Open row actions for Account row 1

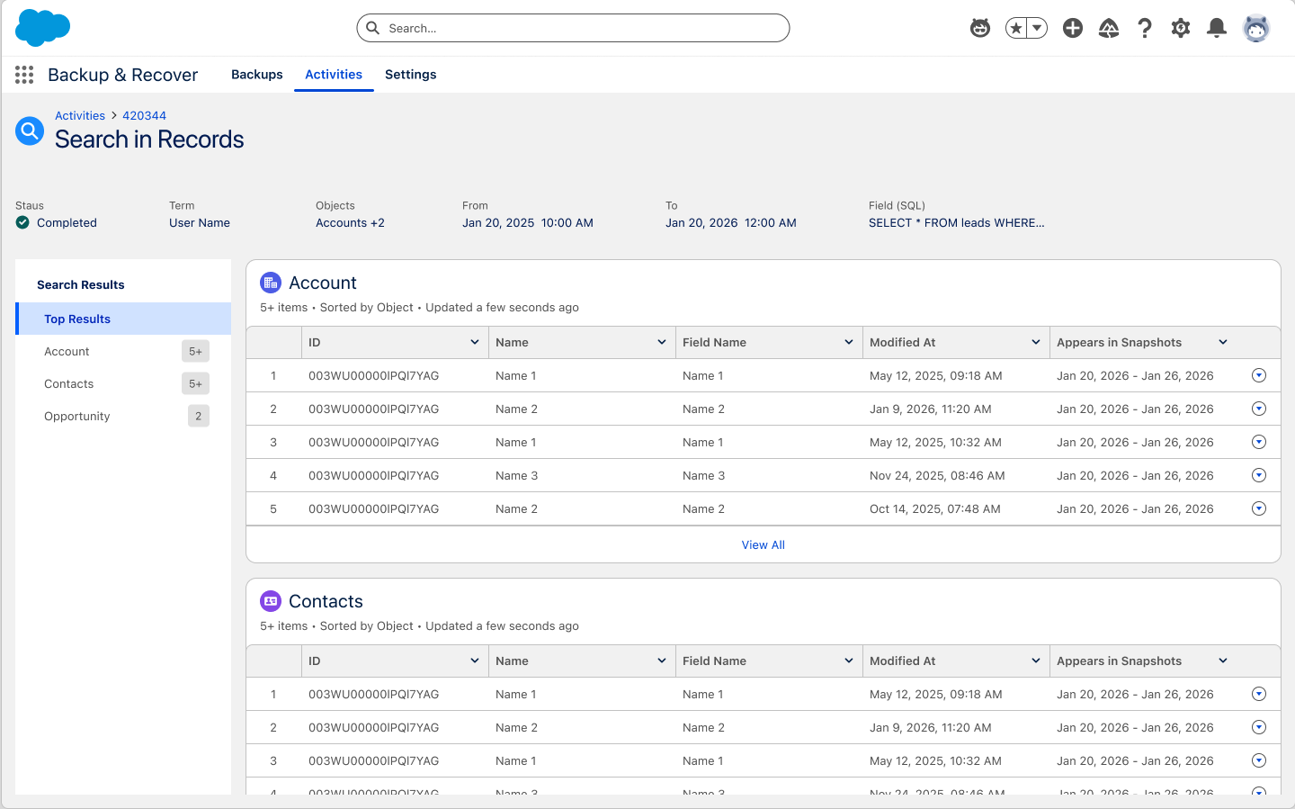click(1259, 375)
